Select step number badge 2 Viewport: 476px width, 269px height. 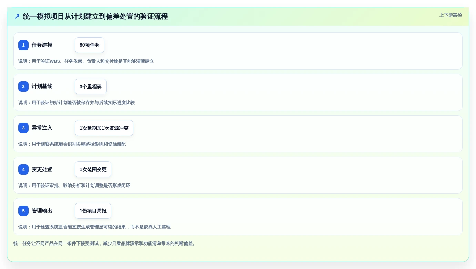pyautogui.click(x=23, y=87)
